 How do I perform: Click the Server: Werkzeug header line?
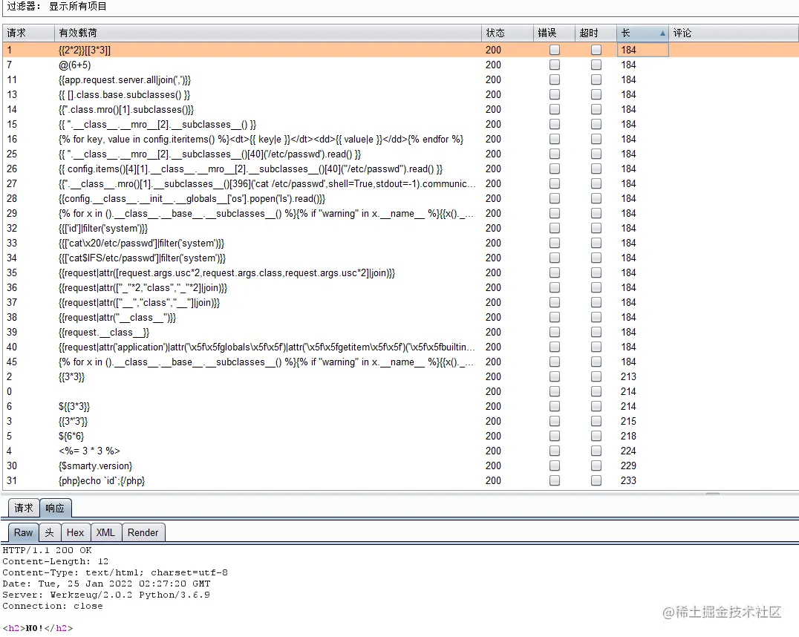(106, 595)
